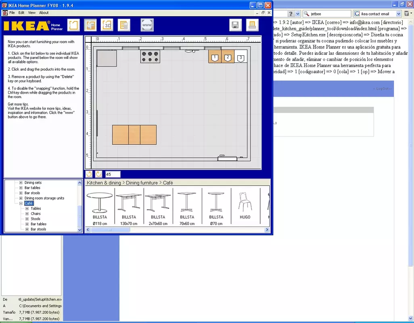Open the room shape layout tool
Viewport: 414px width, 323px height.
point(73,25)
